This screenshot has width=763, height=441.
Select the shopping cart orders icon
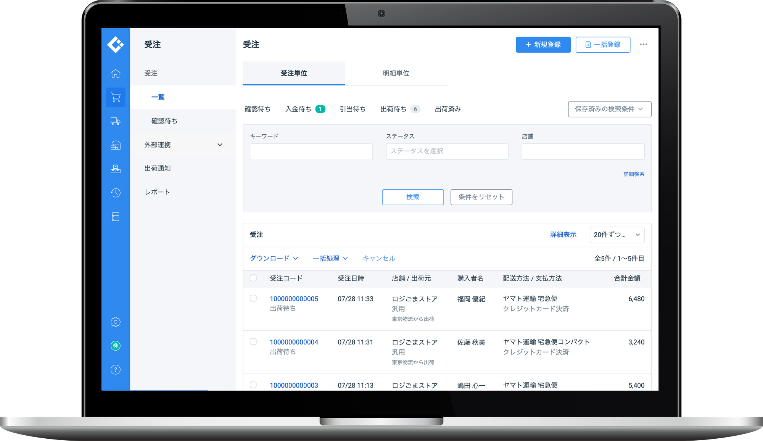[115, 97]
